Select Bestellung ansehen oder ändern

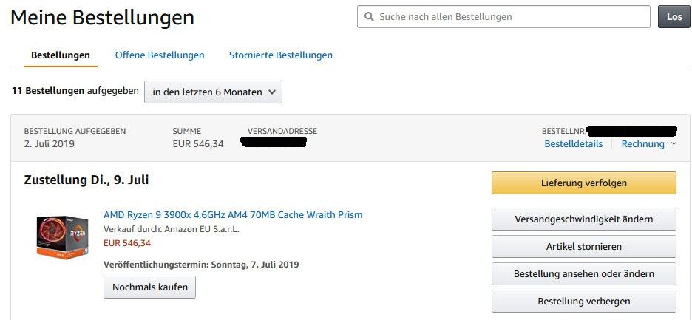583,273
